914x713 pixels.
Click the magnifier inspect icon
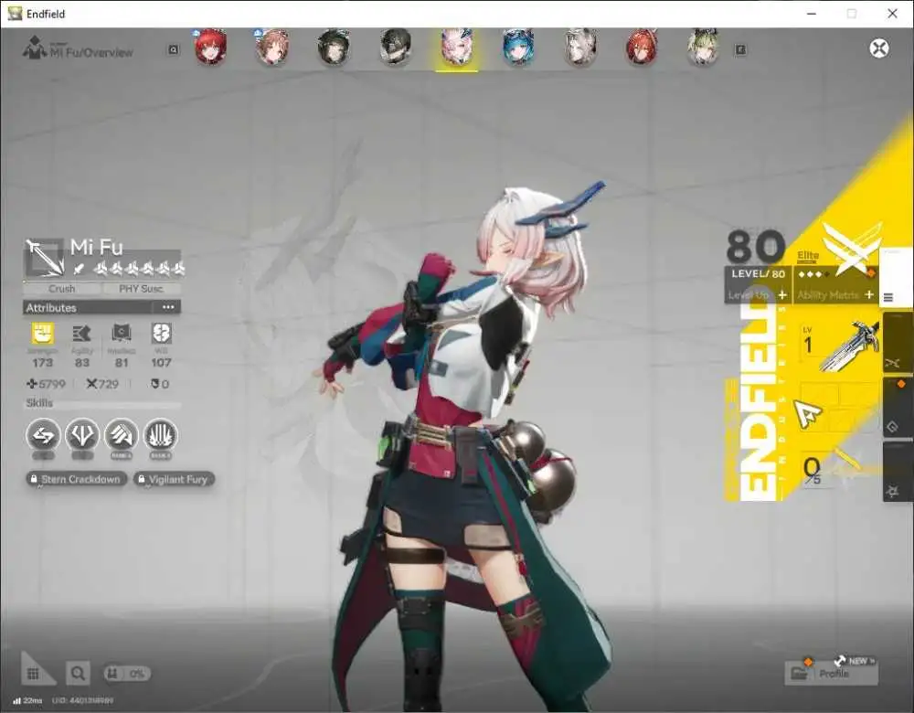pyautogui.click(x=78, y=674)
